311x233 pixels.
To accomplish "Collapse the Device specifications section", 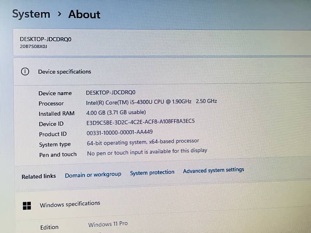I will (x=162, y=71).
